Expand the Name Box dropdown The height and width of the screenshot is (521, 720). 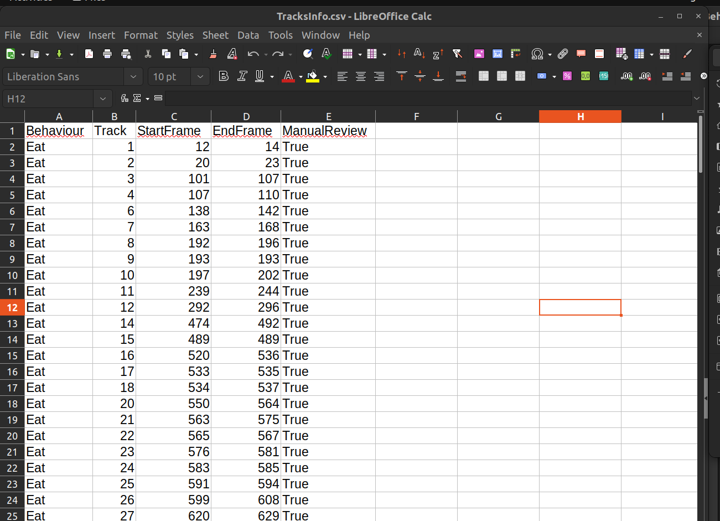[x=103, y=99]
